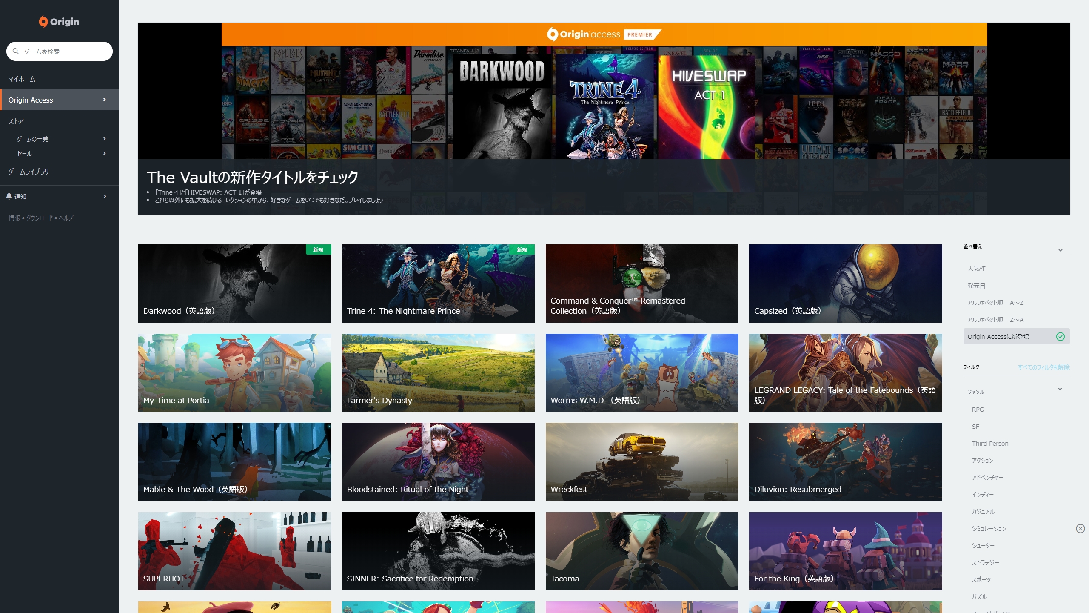1089x613 pixels.
Task: Expand the ゲームの一覧 submenu arrow
Action: pyautogui.click(x=104, y=139)
